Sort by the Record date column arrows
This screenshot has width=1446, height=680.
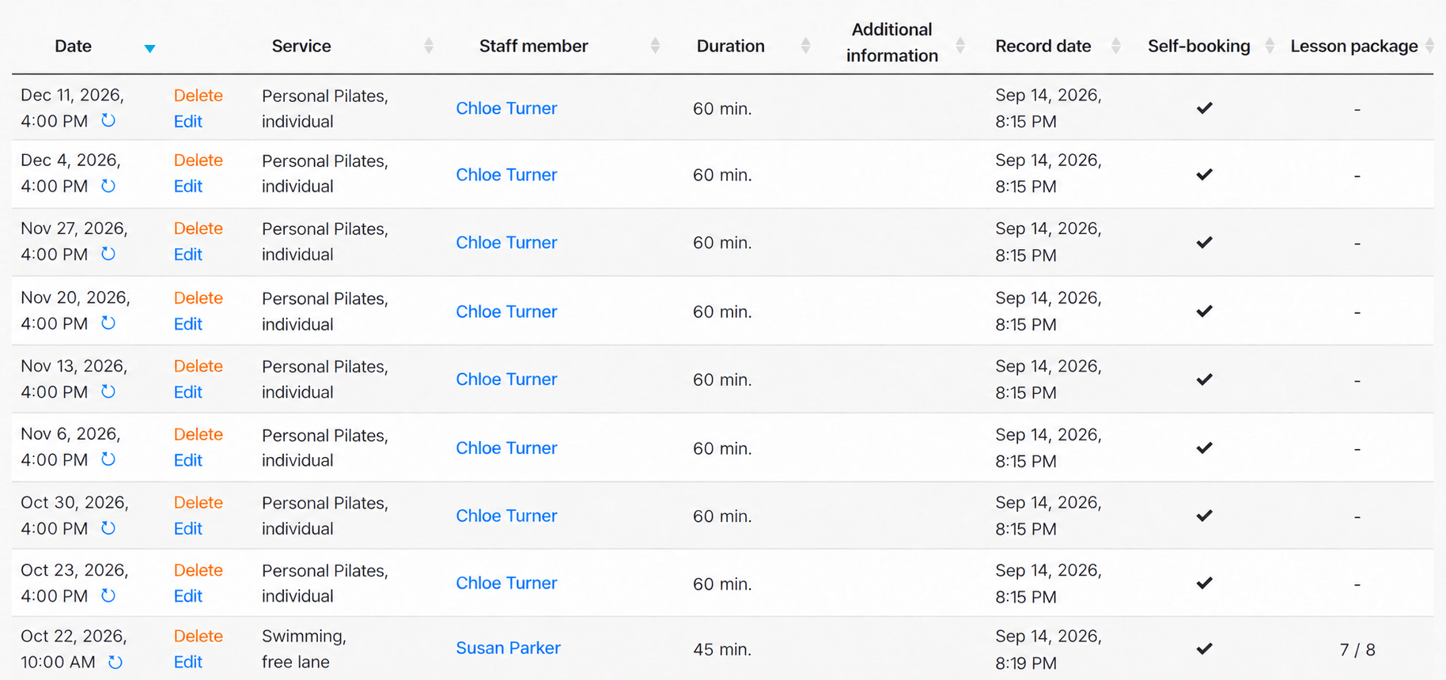pos(1116,46)
